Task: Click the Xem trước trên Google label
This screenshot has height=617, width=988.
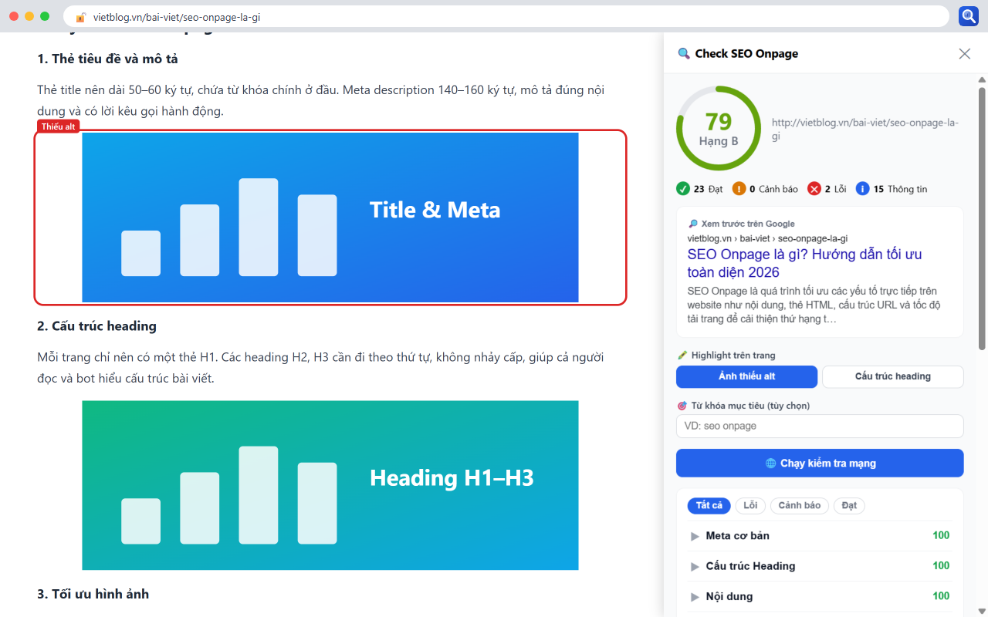Action: pos(741,224)
